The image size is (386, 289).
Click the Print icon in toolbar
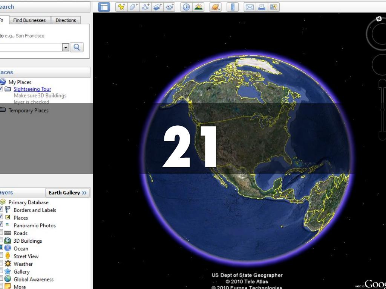click(262, 7)
